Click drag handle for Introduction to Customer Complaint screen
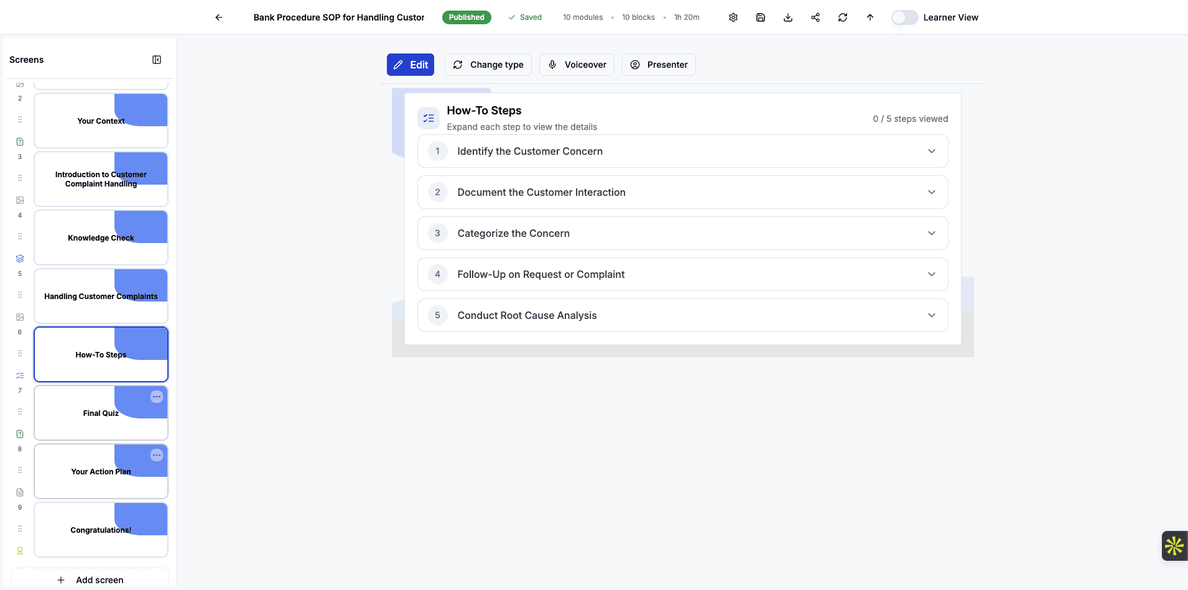The width and height of the screenshot is (1188, 590). [x=20, y=178]
